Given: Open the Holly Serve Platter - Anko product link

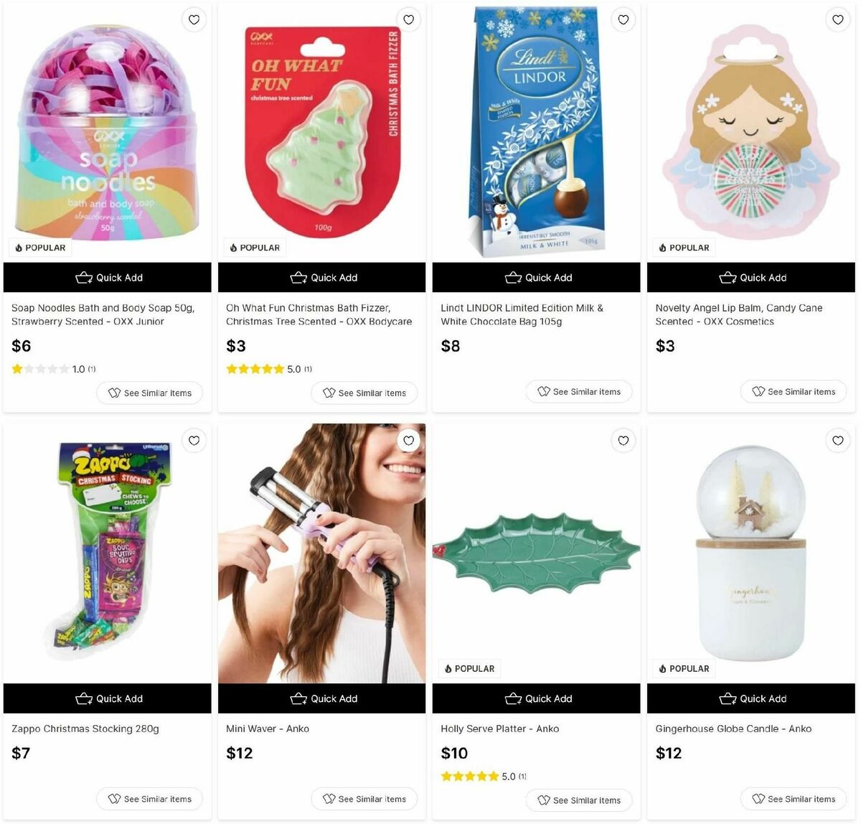Looking at the screenshot, I should (x=500, y=729).
